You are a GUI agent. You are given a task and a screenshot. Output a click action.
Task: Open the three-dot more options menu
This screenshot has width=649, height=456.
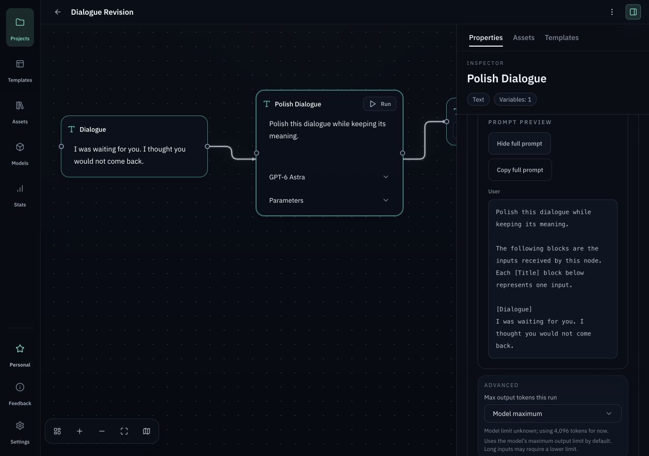click(x=612, y=12)
